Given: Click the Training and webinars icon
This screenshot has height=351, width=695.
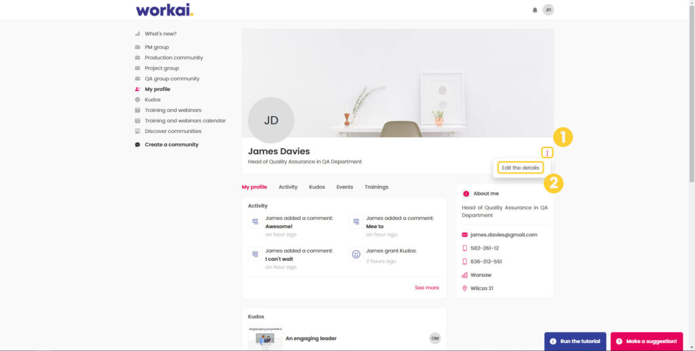Looking at the screenshot, I should click(x=137, y=111).
